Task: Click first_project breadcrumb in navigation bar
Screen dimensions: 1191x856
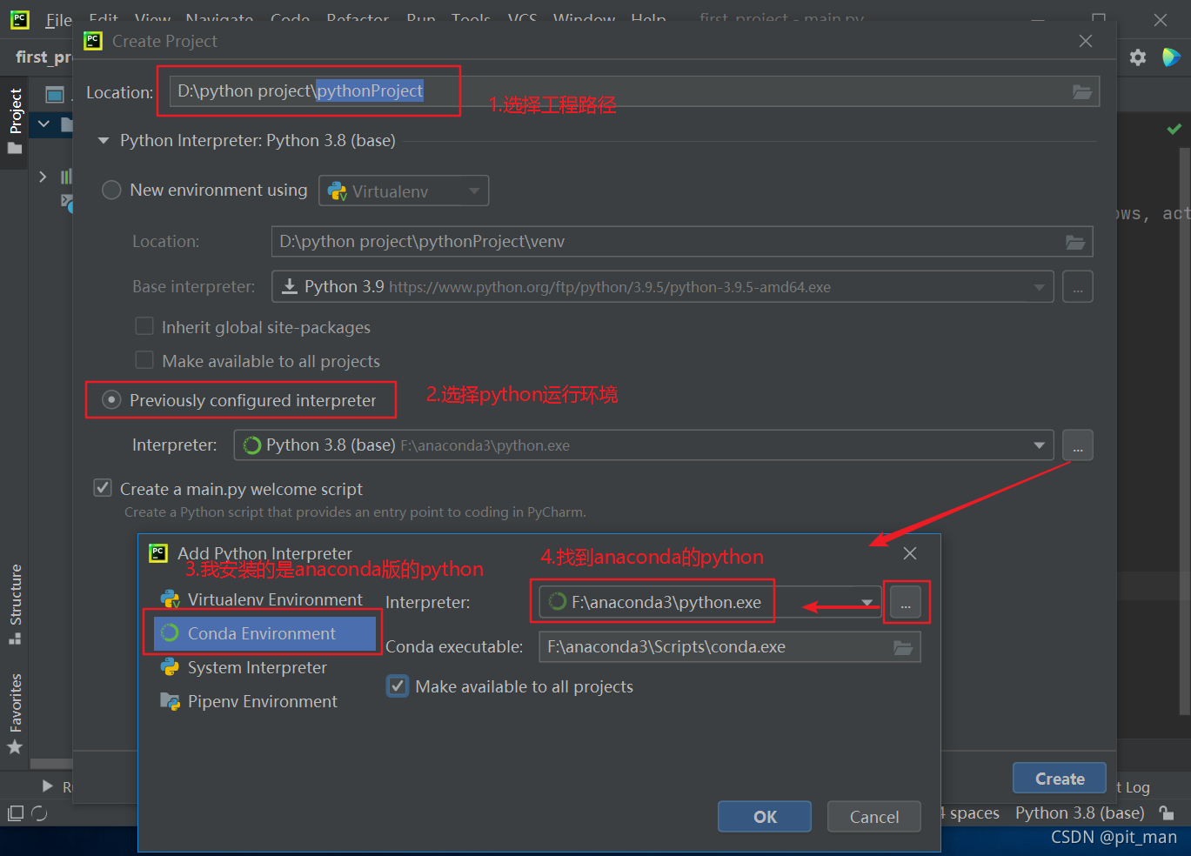Action: pyautogui.click(x=43, y=57)
